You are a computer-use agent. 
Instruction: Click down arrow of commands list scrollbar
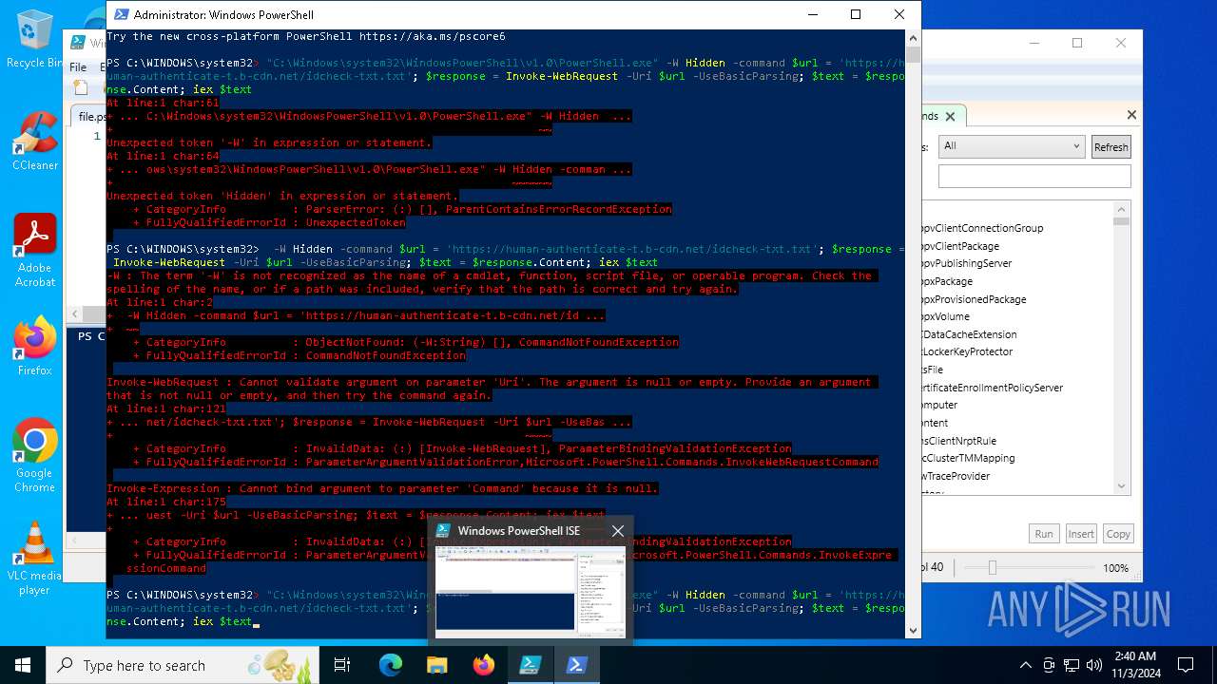1122,486
